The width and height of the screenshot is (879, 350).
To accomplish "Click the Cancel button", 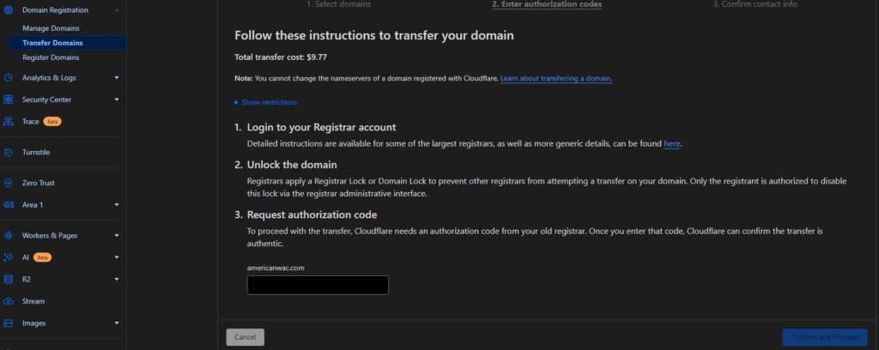I will tap(245, 337).
